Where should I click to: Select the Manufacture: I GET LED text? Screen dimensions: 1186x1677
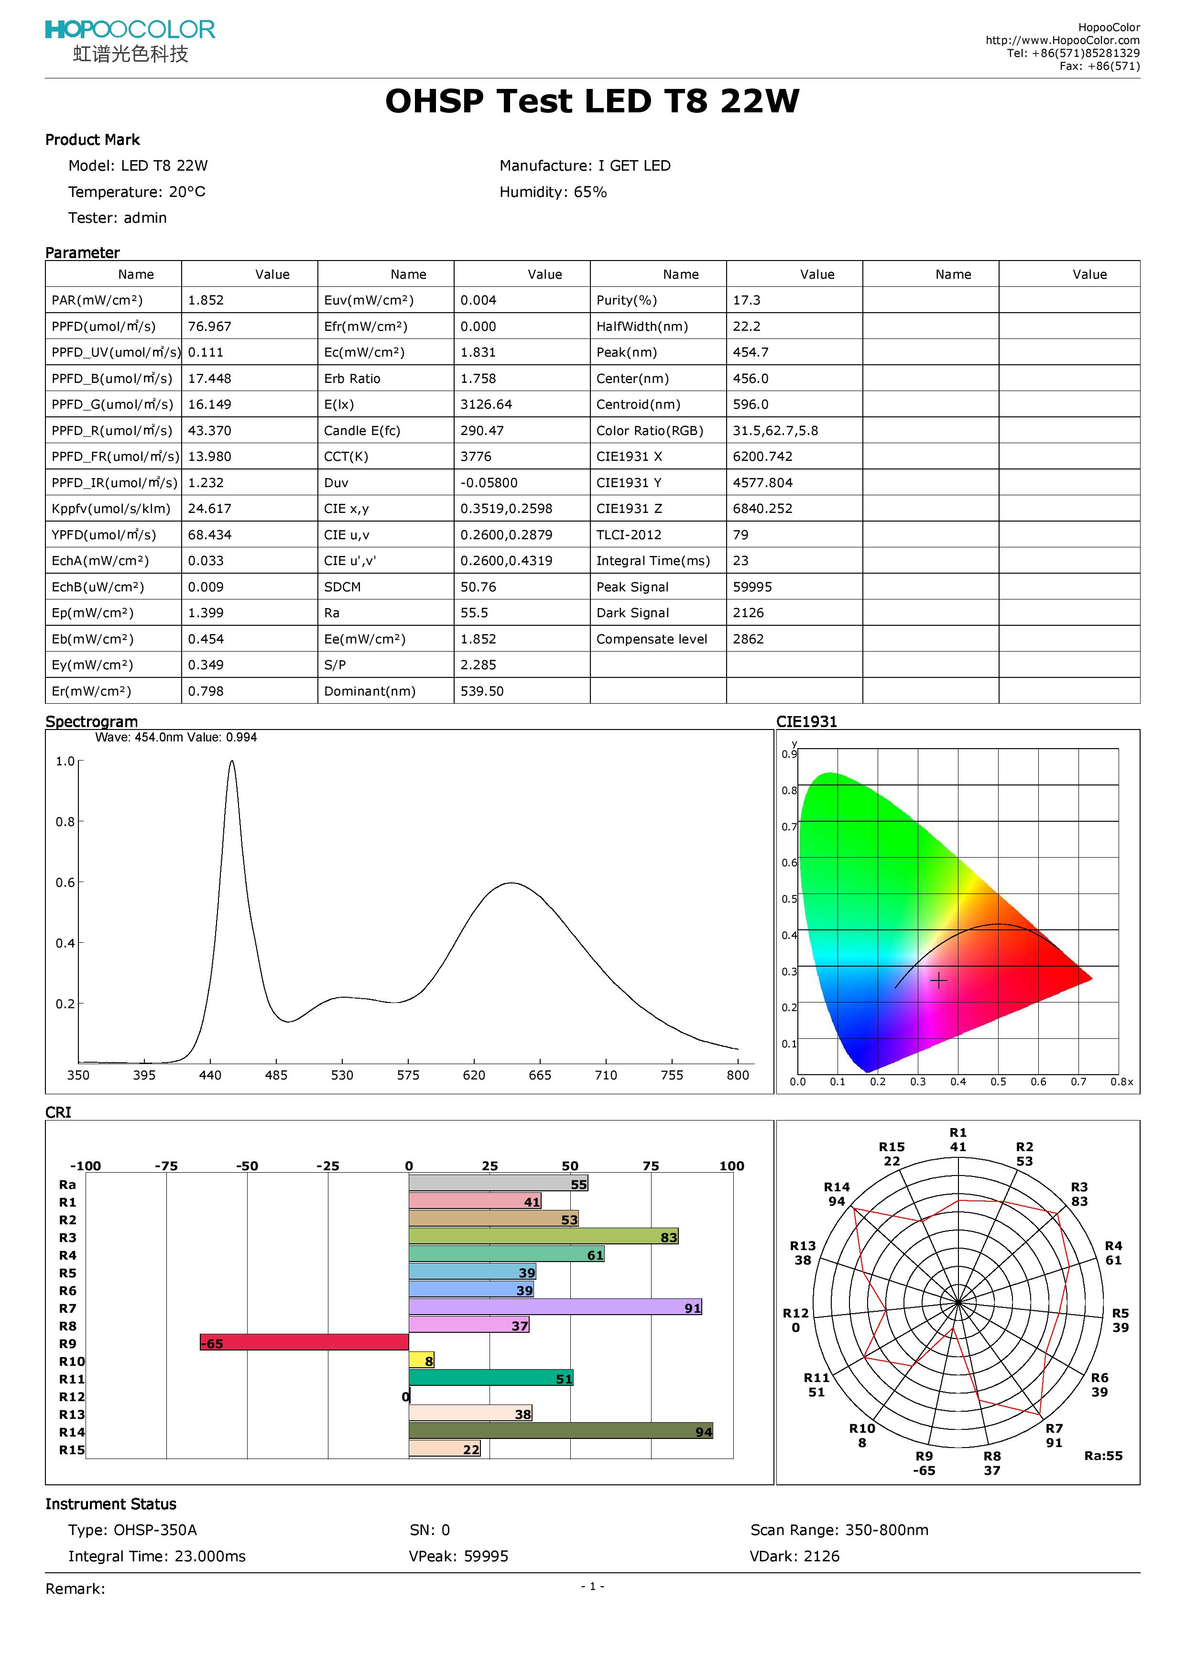[x=585, y=166]
